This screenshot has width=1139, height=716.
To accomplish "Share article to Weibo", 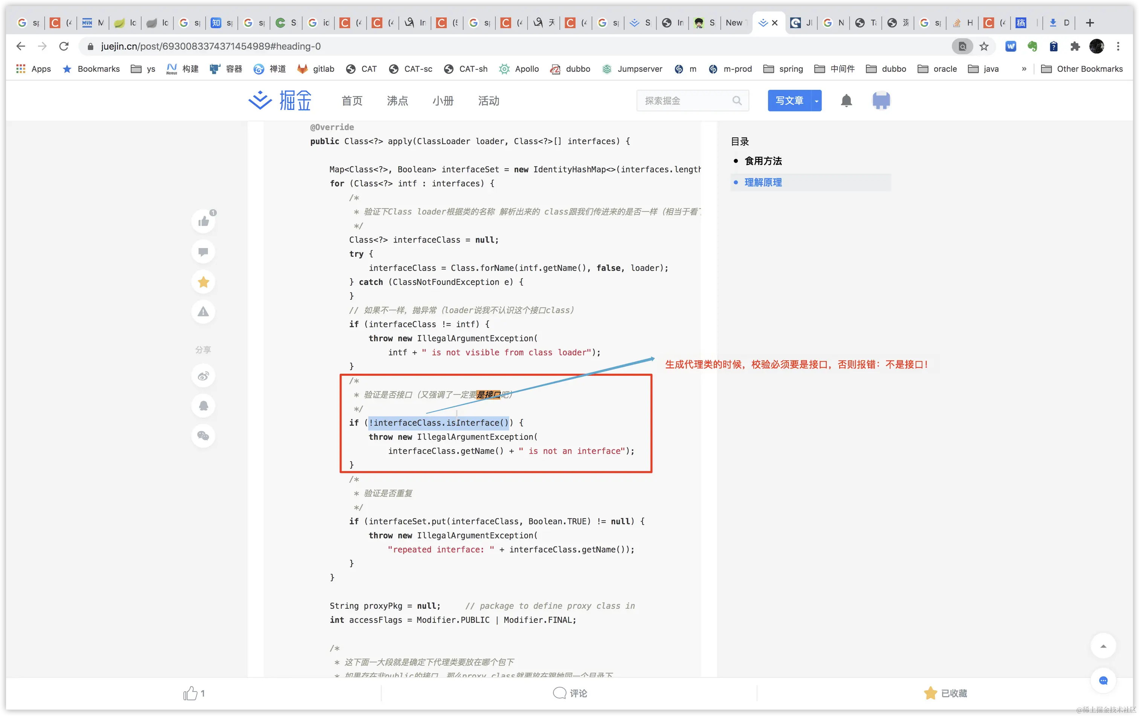I will tap(203, 376).
